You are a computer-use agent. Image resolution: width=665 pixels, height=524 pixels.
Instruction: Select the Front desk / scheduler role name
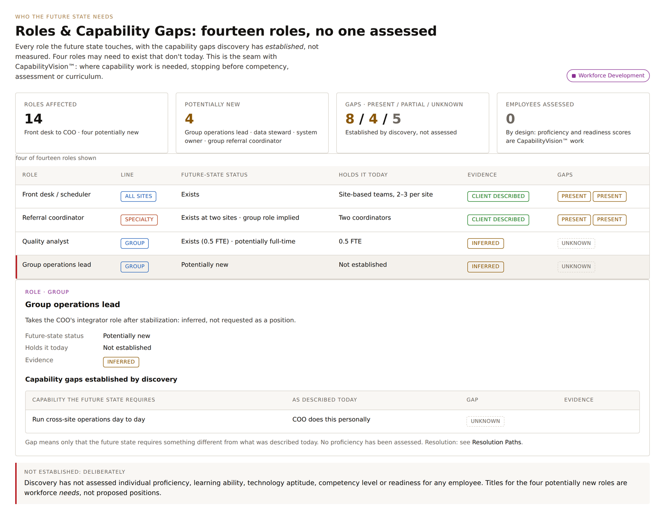click(57, 195)
